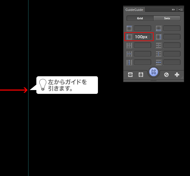Add a guide at the vertical midpoint
Image resolution: width=190 pixels, height=176 pixels.
141,75
